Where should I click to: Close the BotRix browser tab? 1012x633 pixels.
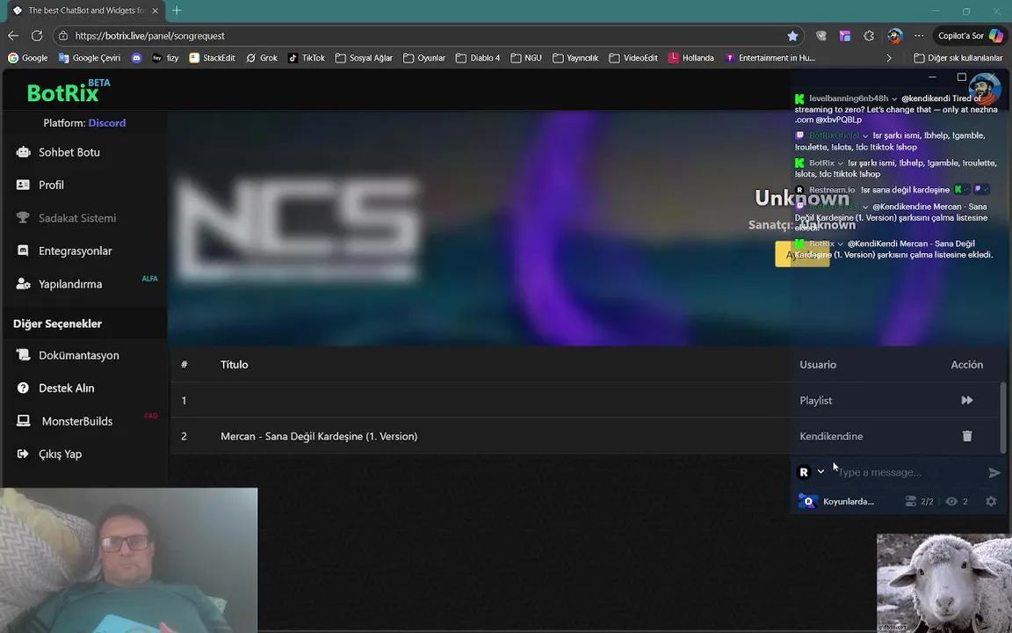155,11
